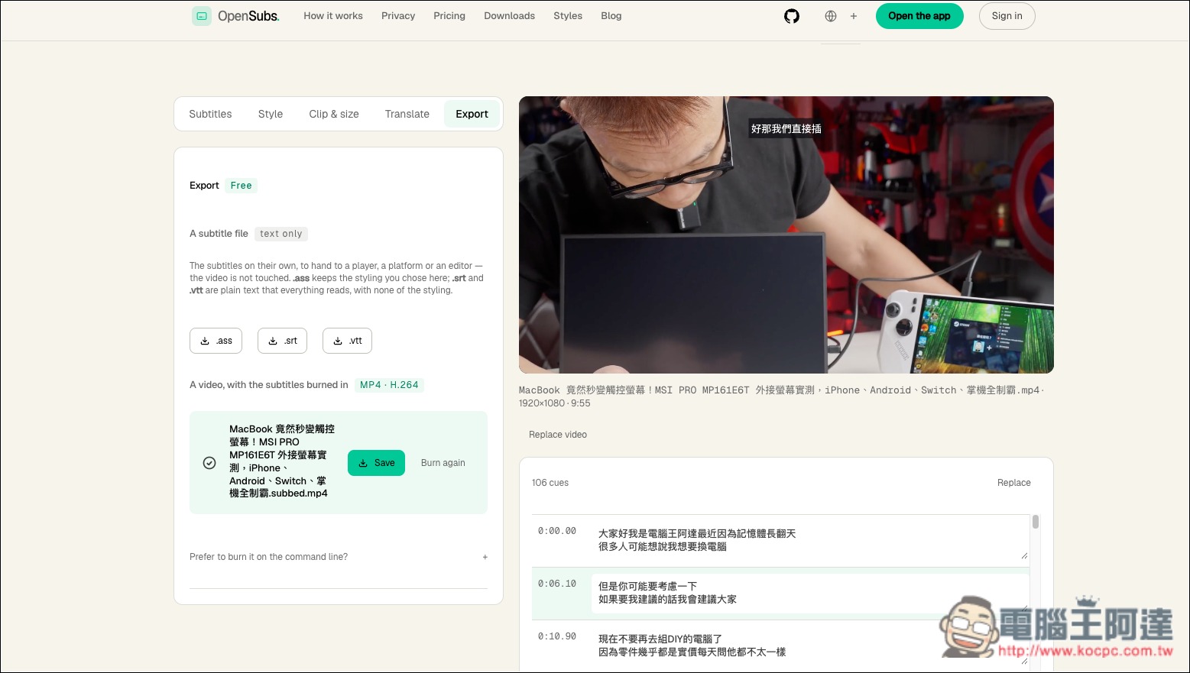The width and height of the screenshot is (1190, 673).
Task: Open the language globe icon
Action: (831, 16)
